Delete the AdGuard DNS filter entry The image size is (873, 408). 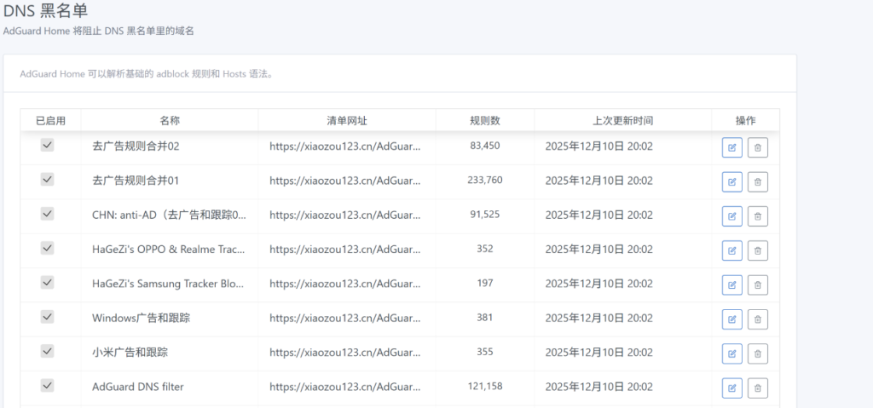[758, 388]
